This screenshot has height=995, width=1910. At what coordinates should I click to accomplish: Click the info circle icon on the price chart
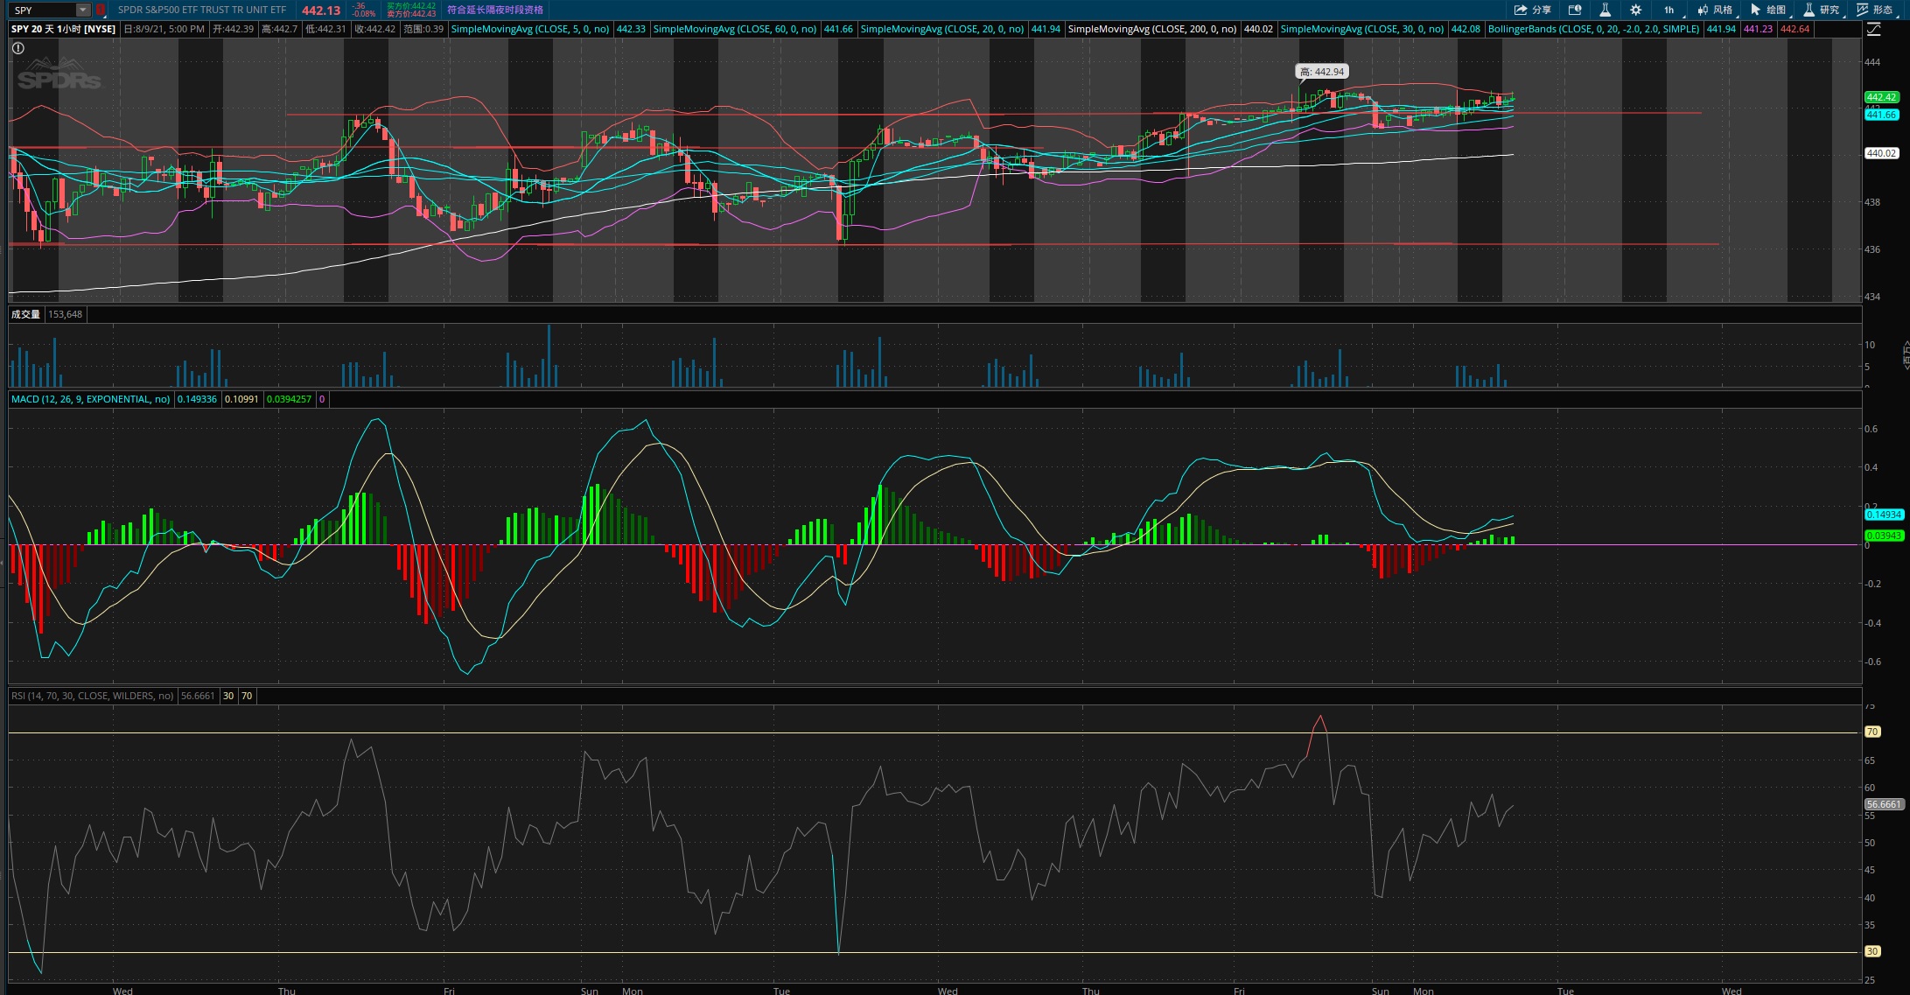coord(17,48)
